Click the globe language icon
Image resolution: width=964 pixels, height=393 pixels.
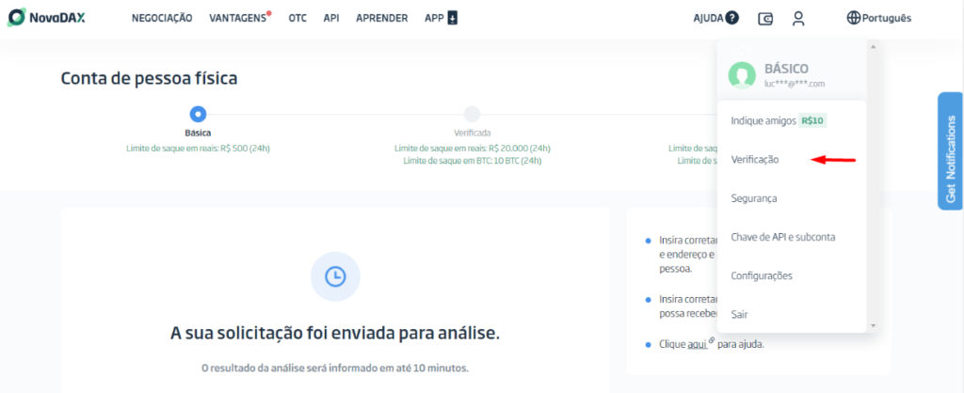coord(854,18)
